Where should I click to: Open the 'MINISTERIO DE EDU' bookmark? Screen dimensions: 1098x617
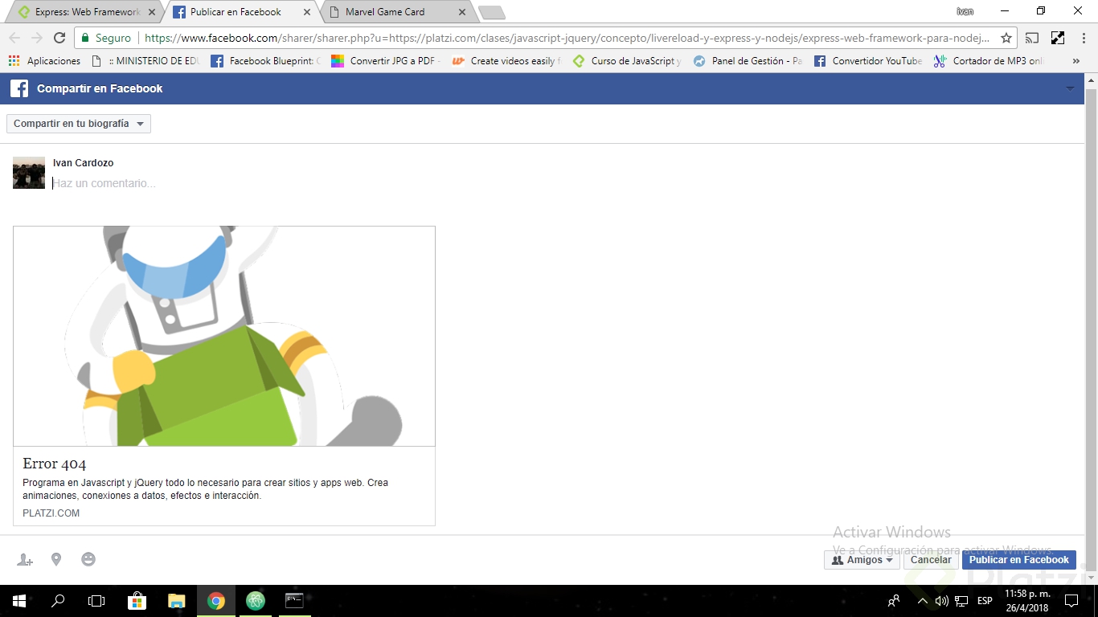tap(145, 61)
